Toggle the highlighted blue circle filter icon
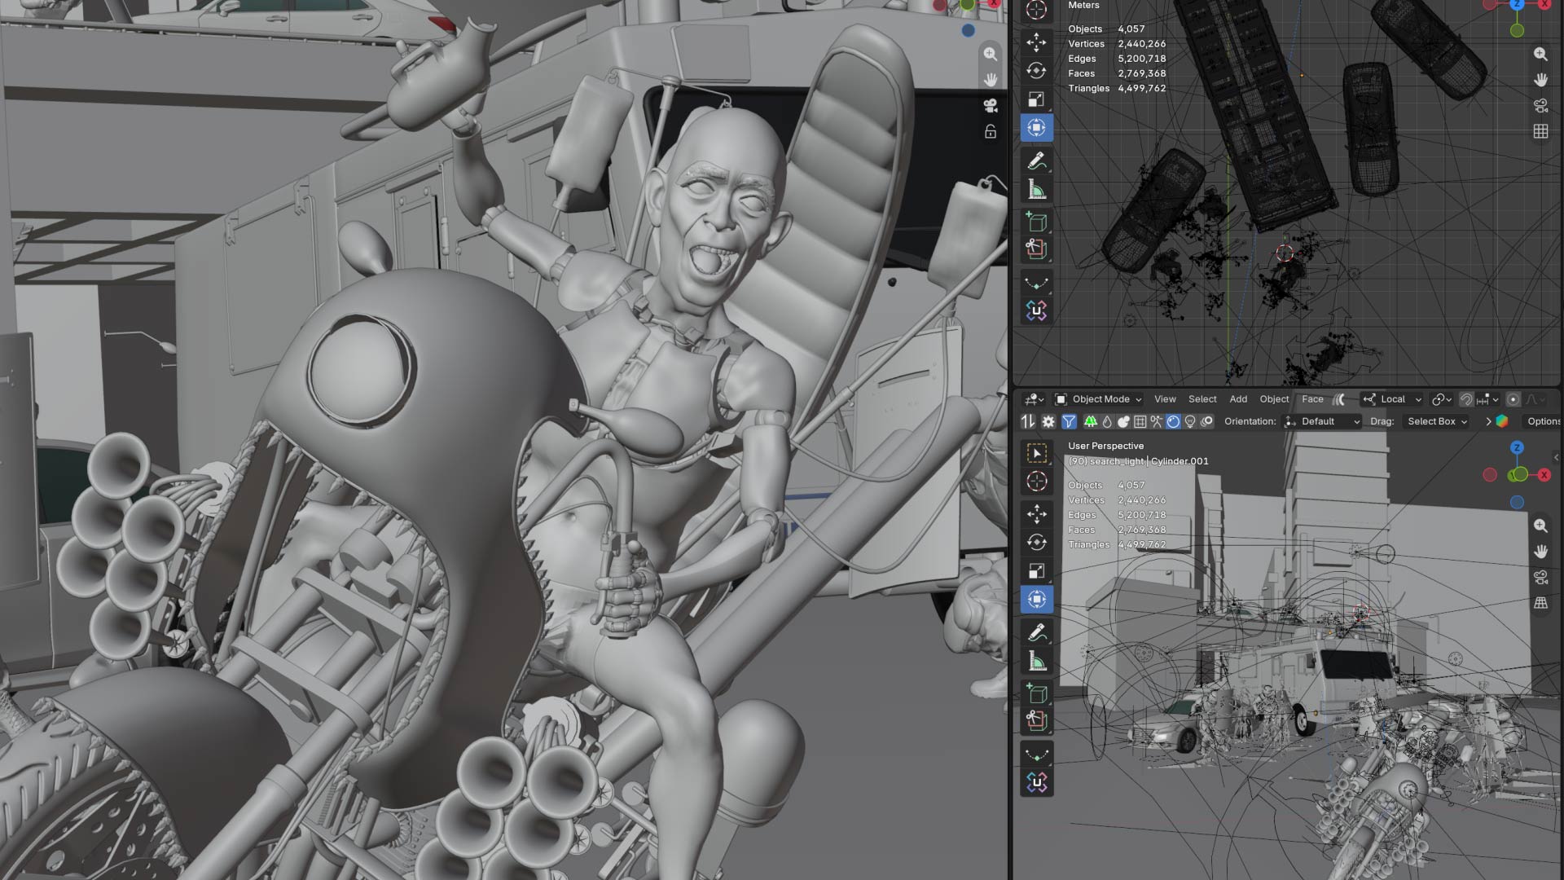 pyautogui.click(x=1173, y=421)
